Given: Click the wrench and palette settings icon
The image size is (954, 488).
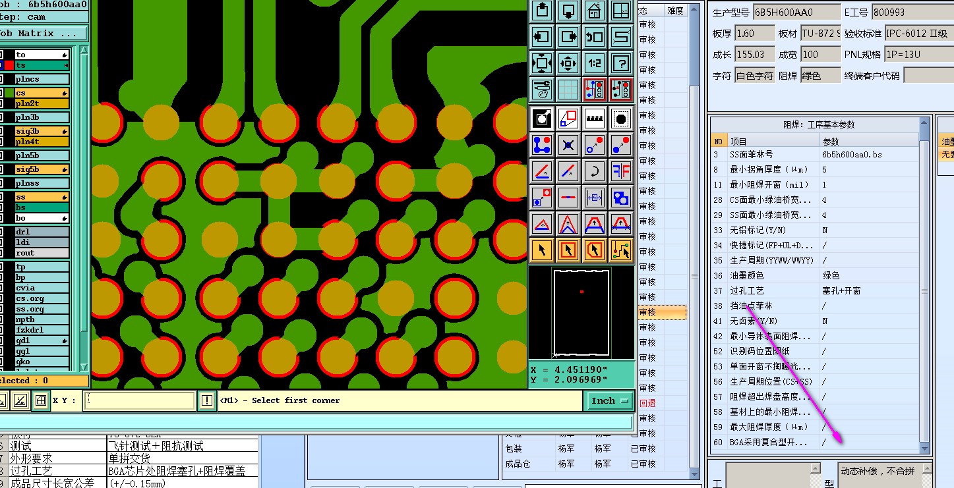Looking at the screenshot, I should point(542,88).
